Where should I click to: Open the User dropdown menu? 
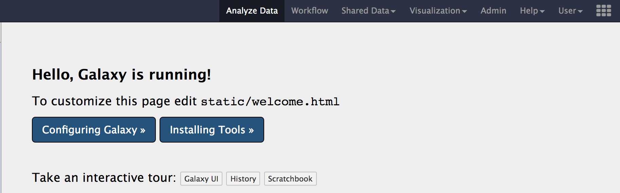pyautogui.click(x=570, y=11)
